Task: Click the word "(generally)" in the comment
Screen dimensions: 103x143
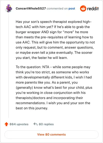Action: (24, 88)
